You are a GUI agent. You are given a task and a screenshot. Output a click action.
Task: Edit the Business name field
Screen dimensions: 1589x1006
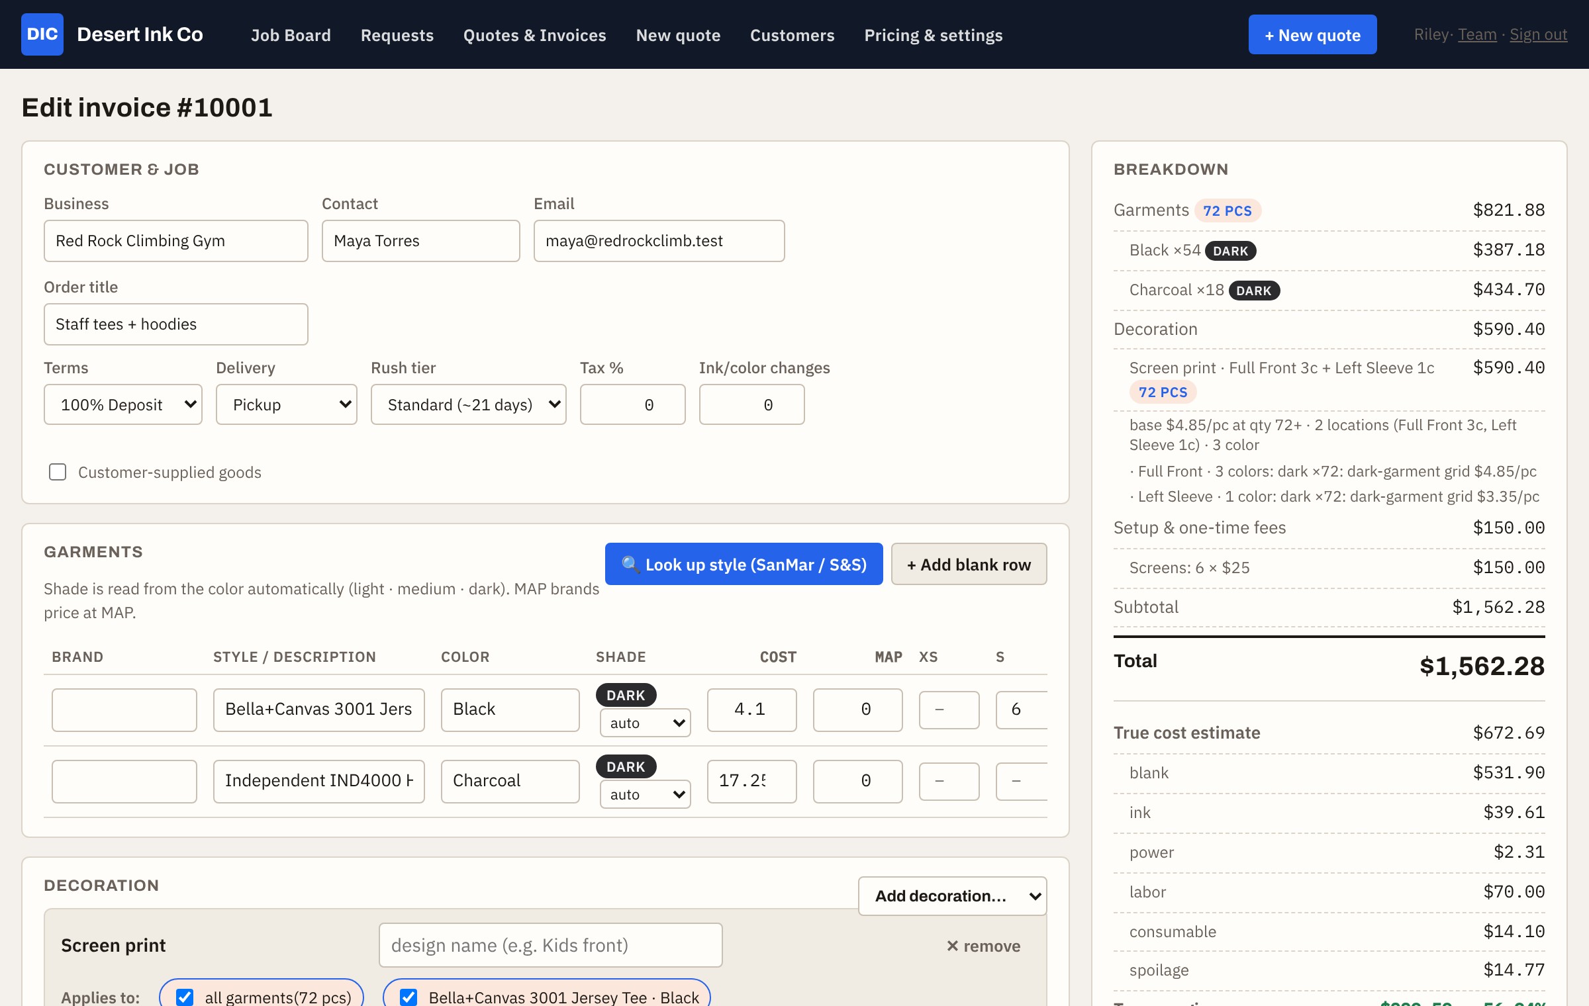[176, 241]
